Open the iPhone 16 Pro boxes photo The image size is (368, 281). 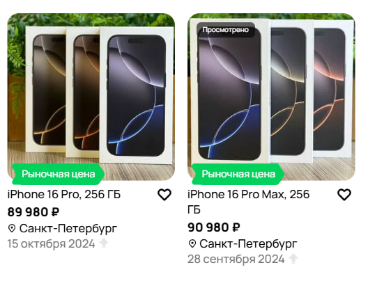(91, 97)
